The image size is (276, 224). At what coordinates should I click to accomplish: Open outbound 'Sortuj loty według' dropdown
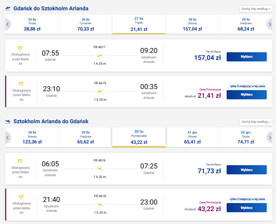(x=256, y=9)
